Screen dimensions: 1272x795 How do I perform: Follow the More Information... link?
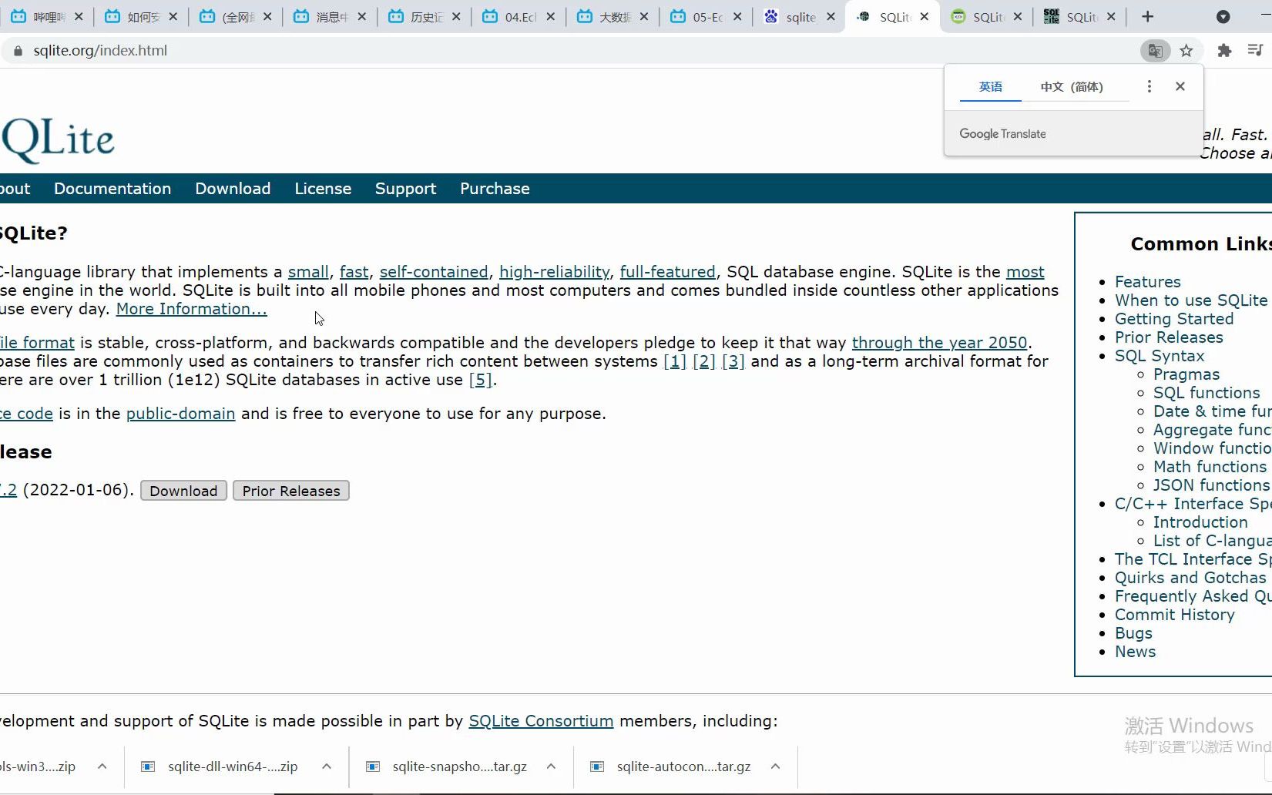click(192, 309)
